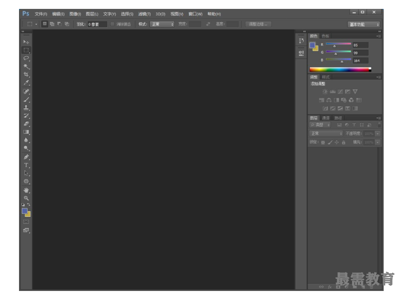Screen dimensions: 397x295
Task: Open the 滤镜(T) menu
Action: pyautogui.click(x=144, y=14)
